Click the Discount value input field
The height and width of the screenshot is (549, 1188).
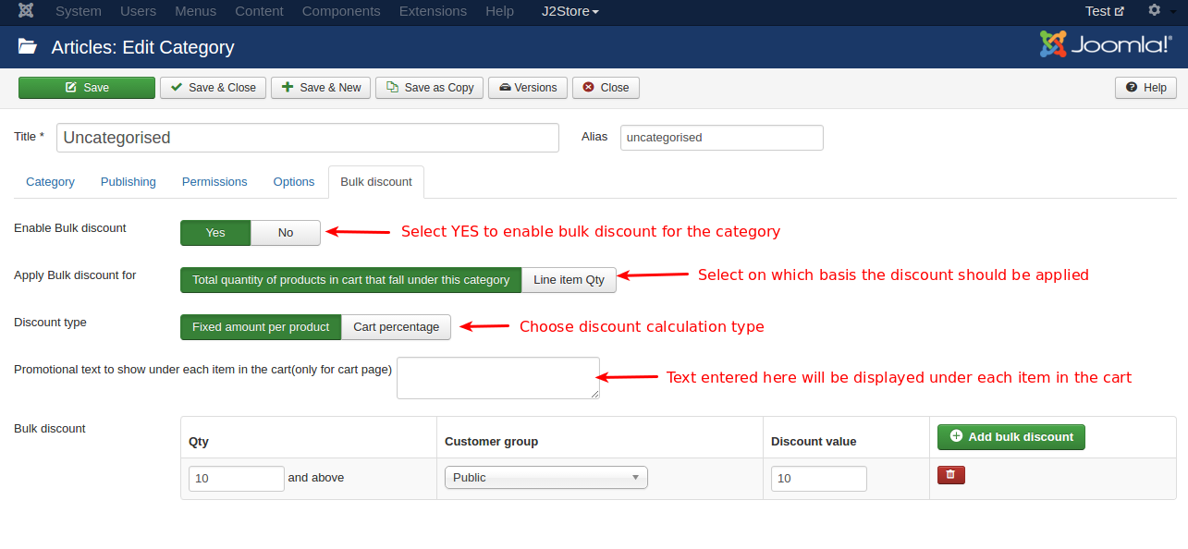tap(818, 479)
